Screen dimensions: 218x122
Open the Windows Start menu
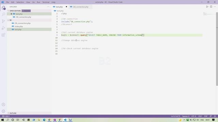coord(2,120)
